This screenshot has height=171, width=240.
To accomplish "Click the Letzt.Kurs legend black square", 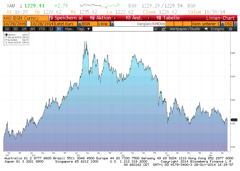I will tap(7, 34).
